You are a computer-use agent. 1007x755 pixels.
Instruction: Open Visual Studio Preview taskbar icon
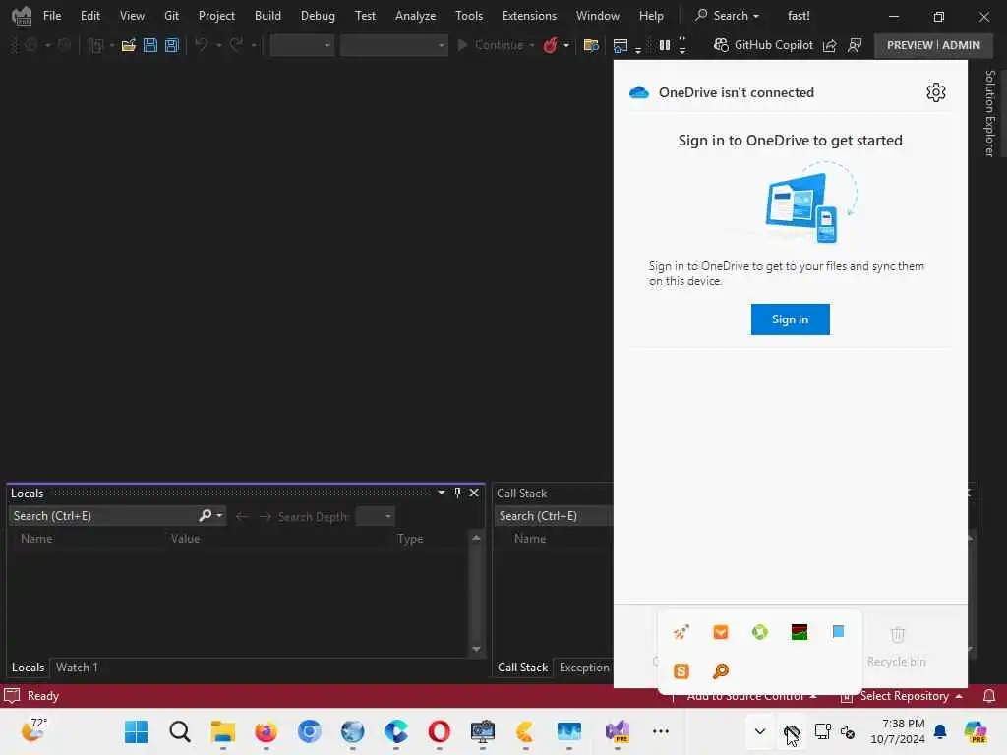[x=618, y=731]
